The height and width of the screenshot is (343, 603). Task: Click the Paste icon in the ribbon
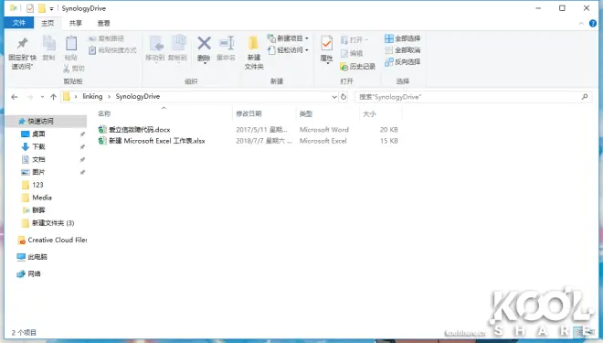pyautogui.click(x=71, y=43)
